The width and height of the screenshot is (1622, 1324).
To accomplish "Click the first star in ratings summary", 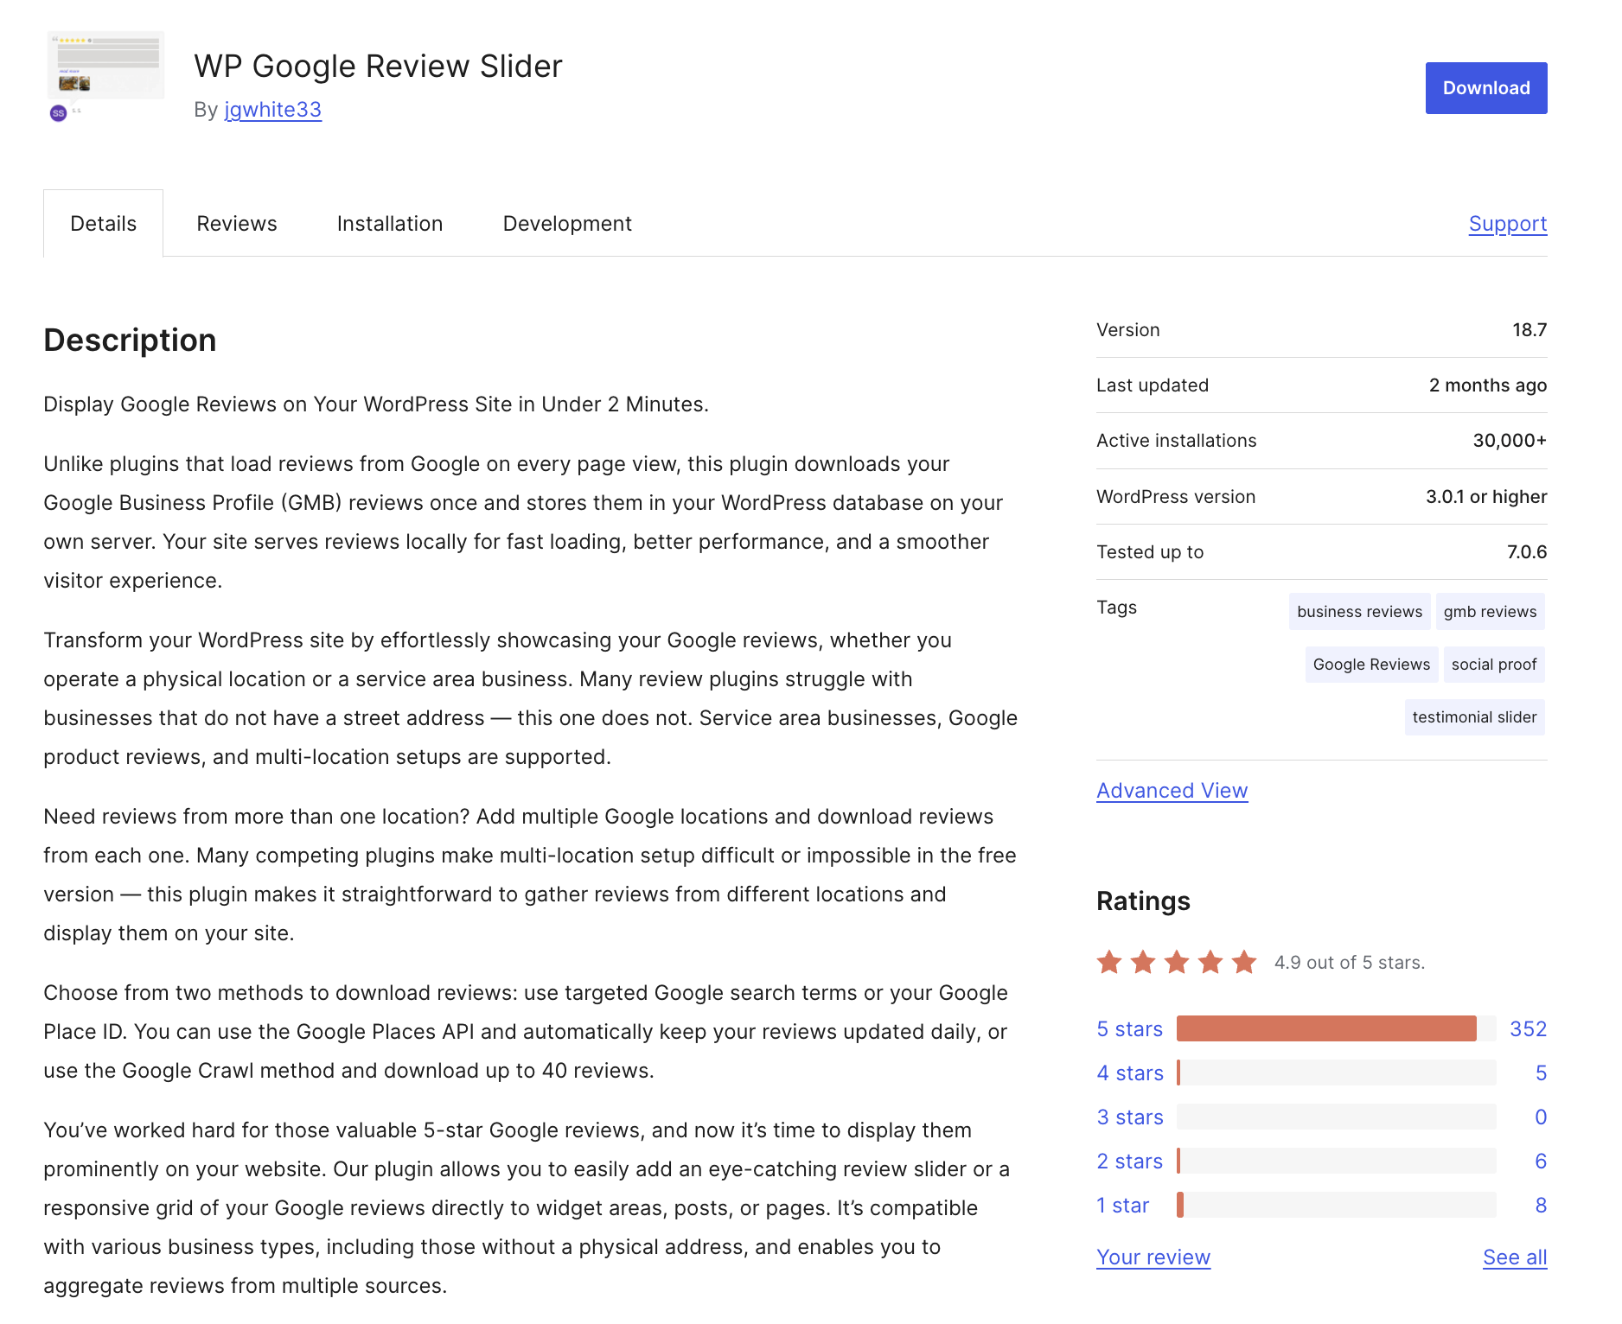I will (x=1109, y=962).
